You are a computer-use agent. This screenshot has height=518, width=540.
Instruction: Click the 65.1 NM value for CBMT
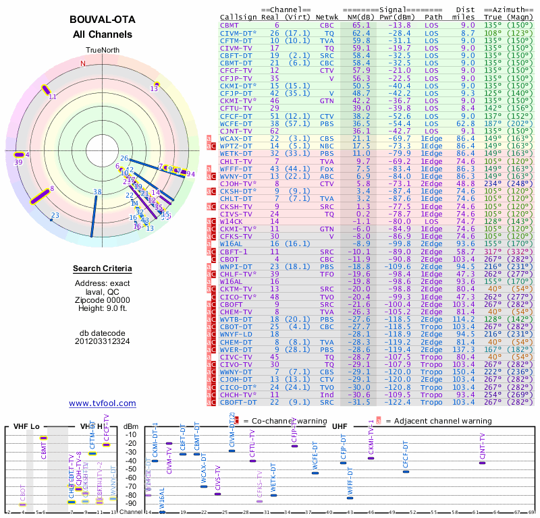click(x=361, y=26)
